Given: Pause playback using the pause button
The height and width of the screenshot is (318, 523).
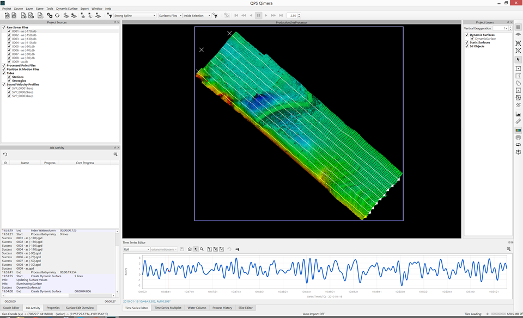Looking at the screenshot, I should tap(258, 16).
